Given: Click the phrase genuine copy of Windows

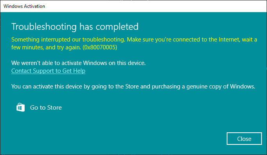Looking at the screenshot, I should point(221,87).
